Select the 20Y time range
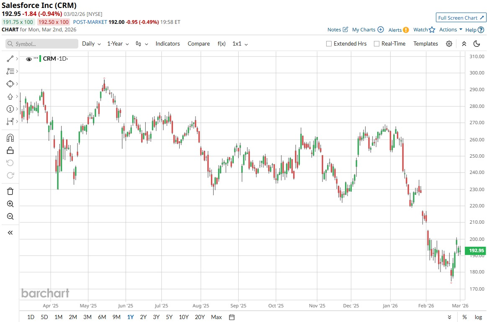487x322 pixels. pyautogui.click(x=200, y=317)
